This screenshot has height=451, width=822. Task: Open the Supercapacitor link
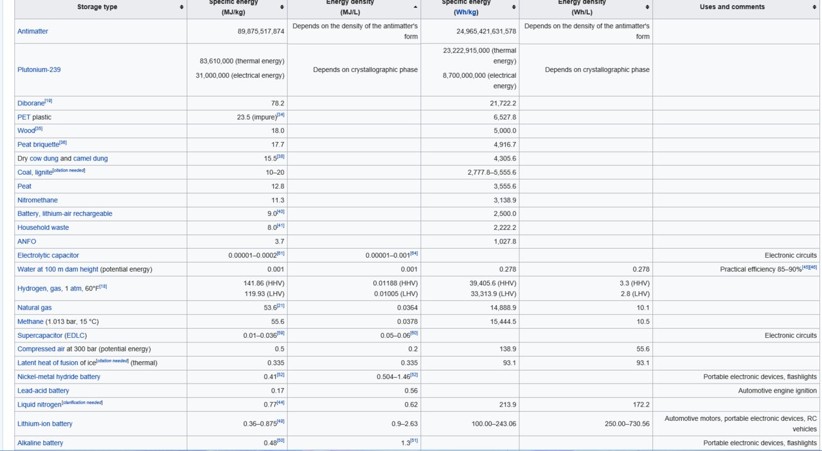point(40,335)
